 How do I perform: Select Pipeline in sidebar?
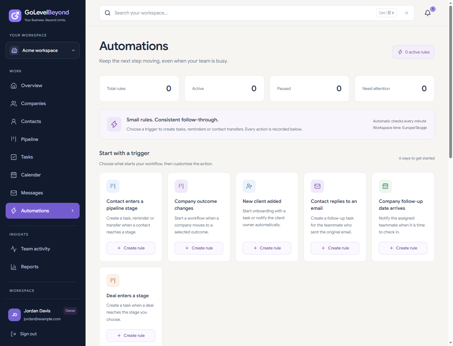pos(42,139)
